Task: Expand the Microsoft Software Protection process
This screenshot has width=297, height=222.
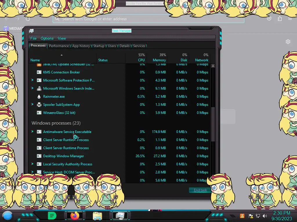Action: (32, 80)
